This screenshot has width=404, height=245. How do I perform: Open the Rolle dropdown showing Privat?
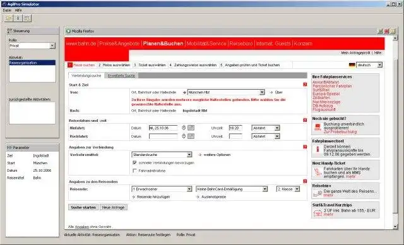coord(52,45)
